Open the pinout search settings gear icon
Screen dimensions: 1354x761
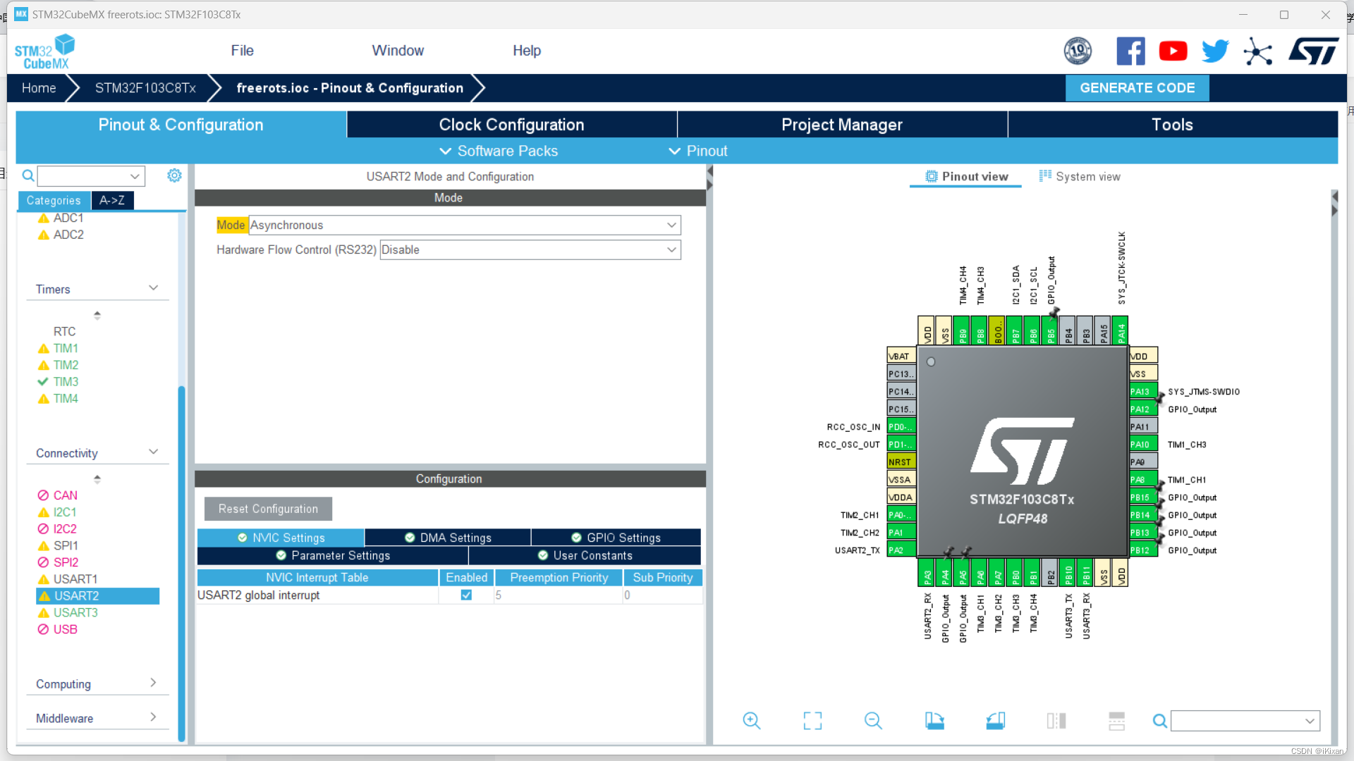coord(174,175)
